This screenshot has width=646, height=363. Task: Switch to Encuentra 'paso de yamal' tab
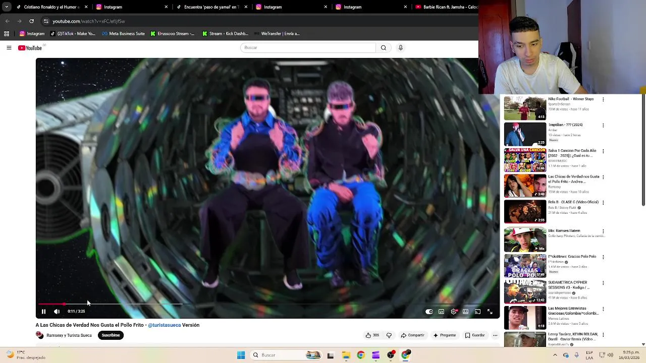click(x=211, y=7)
